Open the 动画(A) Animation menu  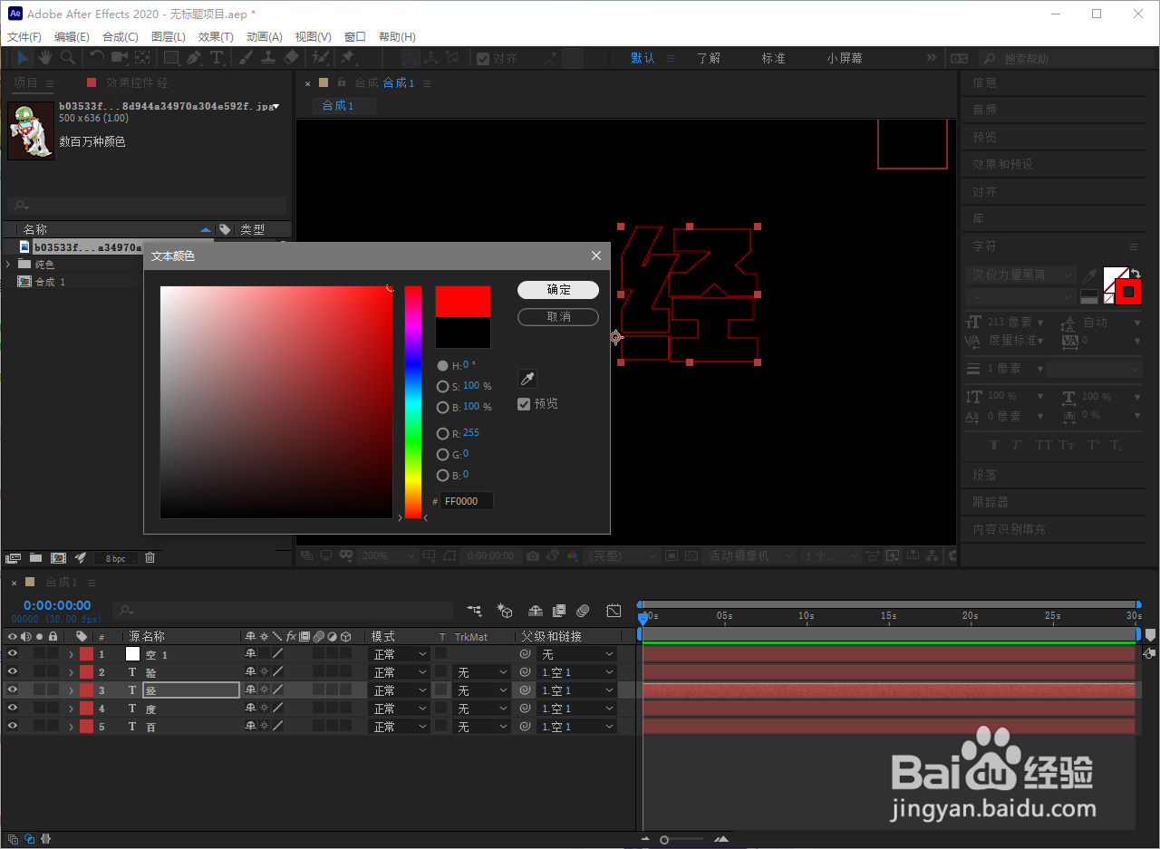[265, 36]
